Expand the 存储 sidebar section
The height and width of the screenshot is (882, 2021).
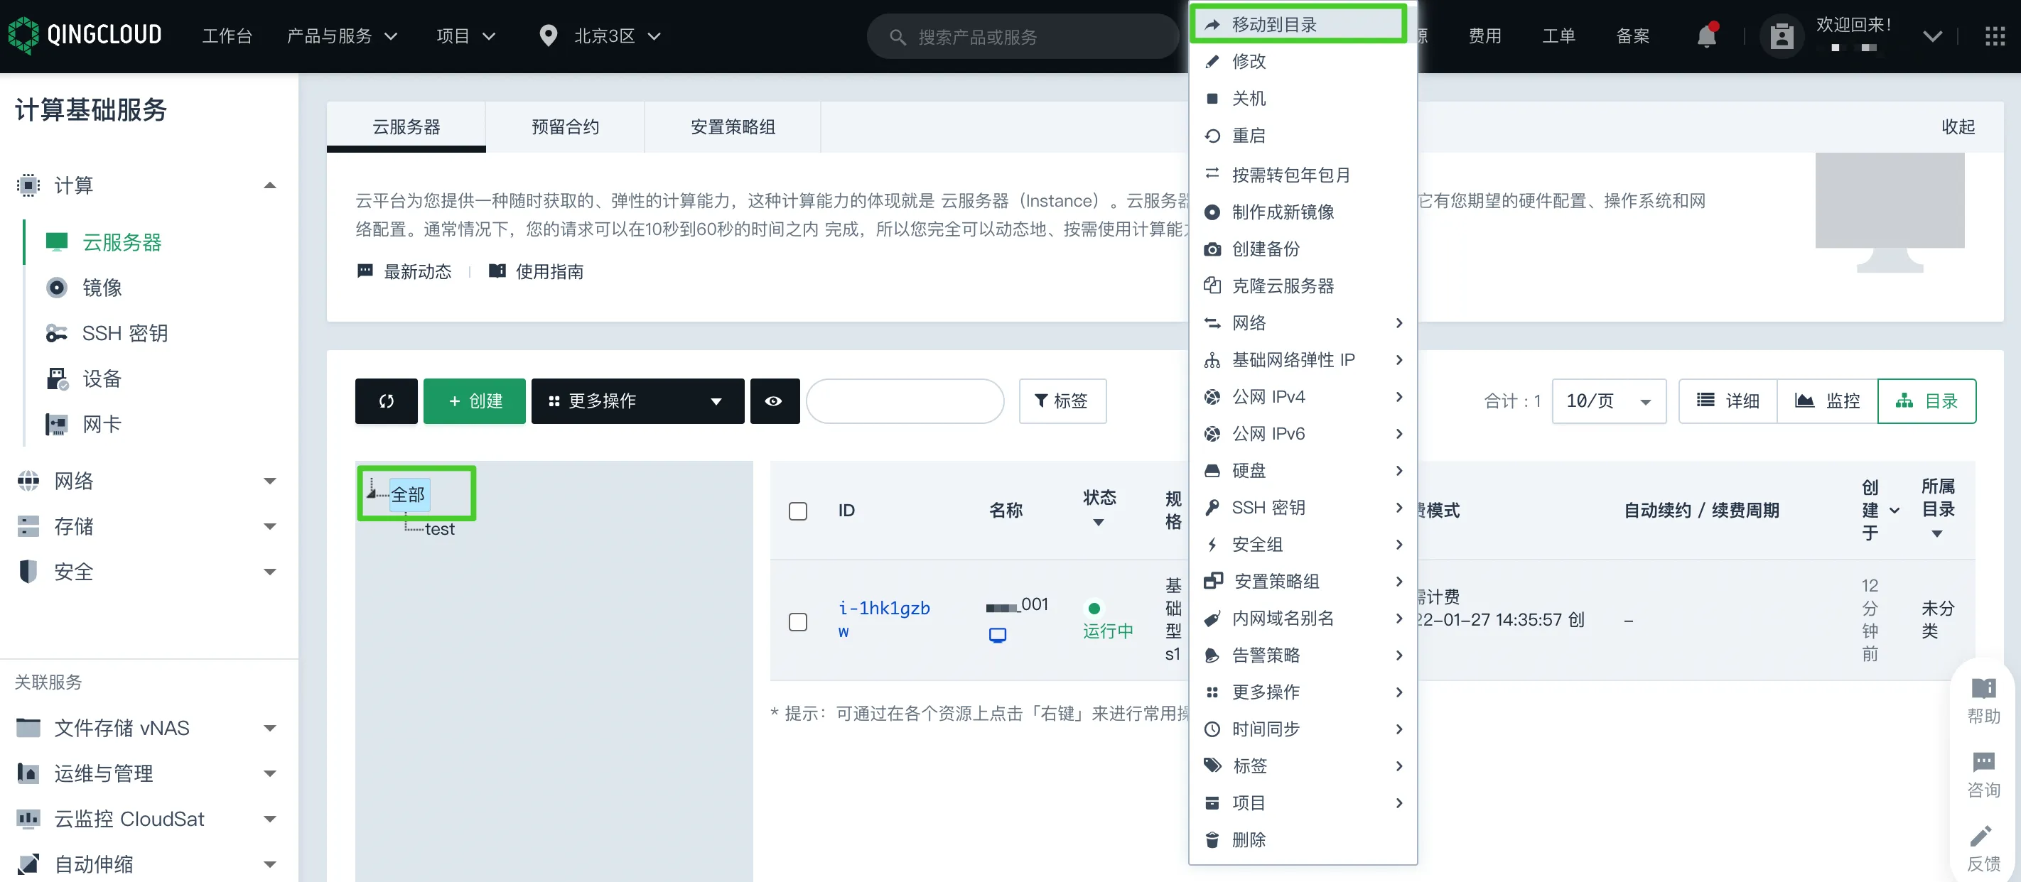click(x=269, y=526)
